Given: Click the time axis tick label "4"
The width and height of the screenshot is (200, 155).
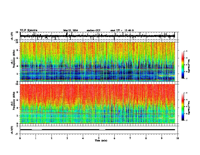Looking at the screenshot, I should click(x=83, y=138).
